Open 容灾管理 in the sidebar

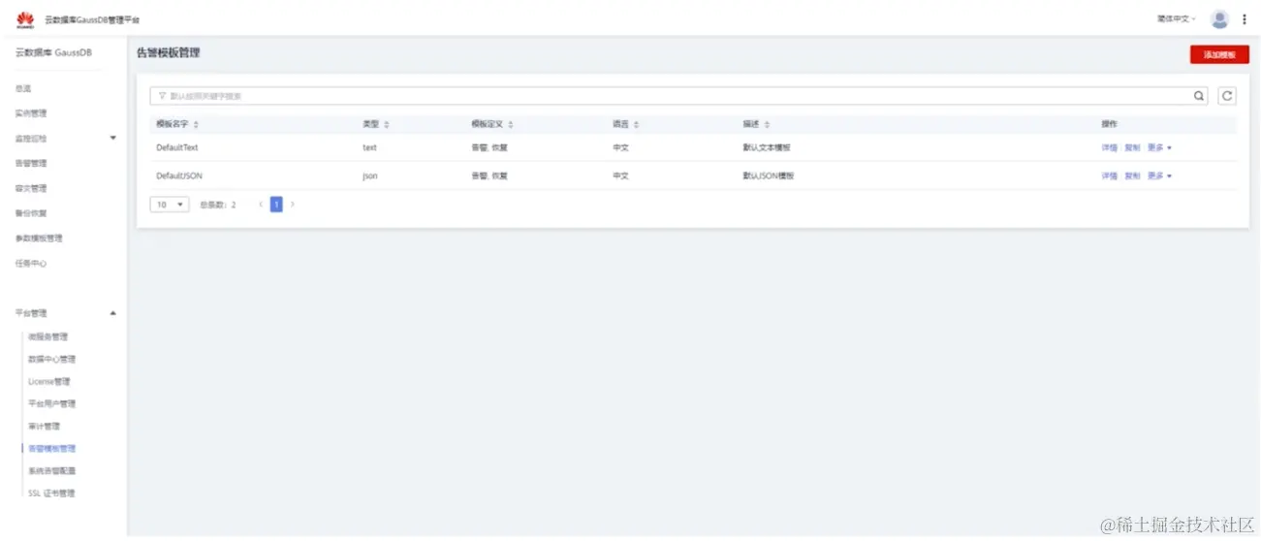[x=31, y=188]
